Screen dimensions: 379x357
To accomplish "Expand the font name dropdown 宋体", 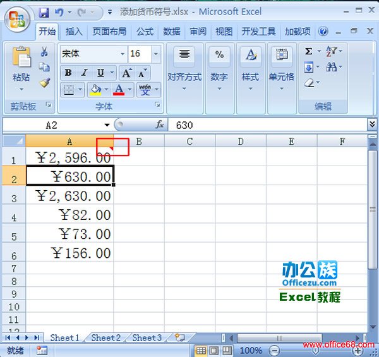I will point(123,54).
